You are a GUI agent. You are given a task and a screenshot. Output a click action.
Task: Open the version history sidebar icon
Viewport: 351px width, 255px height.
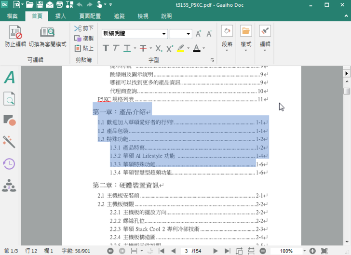coord(9,163)
